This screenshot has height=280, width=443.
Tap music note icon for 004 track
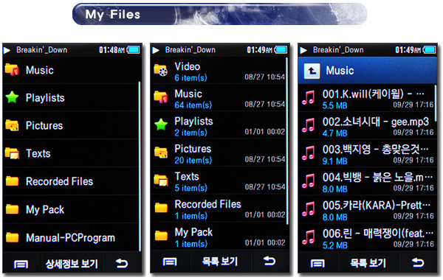(308, 181)
